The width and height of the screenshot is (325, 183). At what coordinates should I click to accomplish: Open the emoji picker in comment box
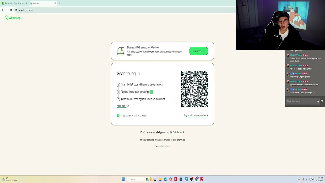point(318,101)
